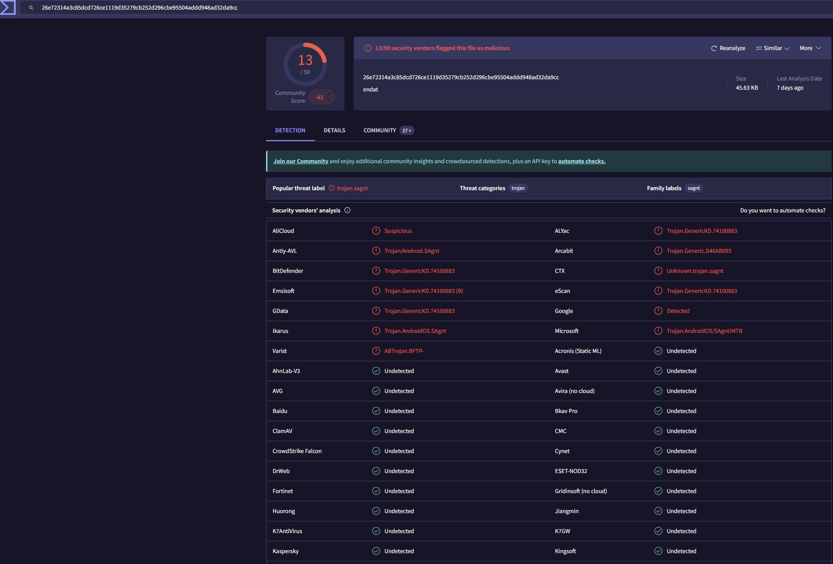
Task: Click AhnLab-V3's undetected check icon
Action: click(376, 371)
